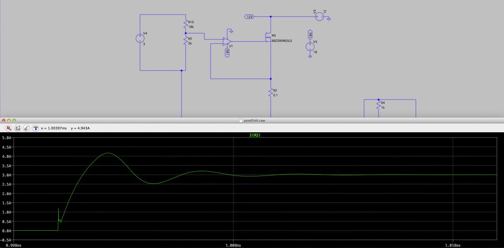Select resistor R4 1k symbol
Viewport: 504px width, 248px height.
(378, 105)
